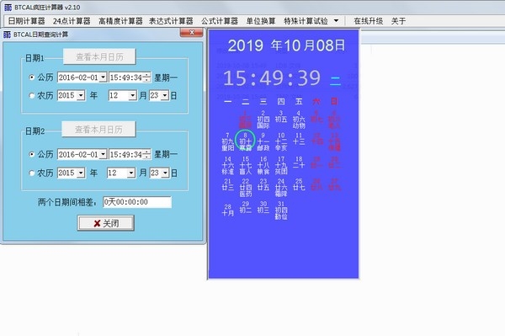The width and height of the screenshot is (505, 336).
Task: Click the BTCAL app icon in title bar
Action: [x=8, y=7]
